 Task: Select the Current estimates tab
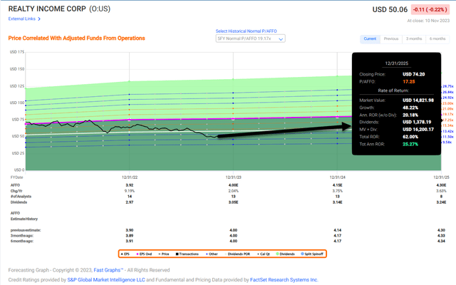pos(370,38)
